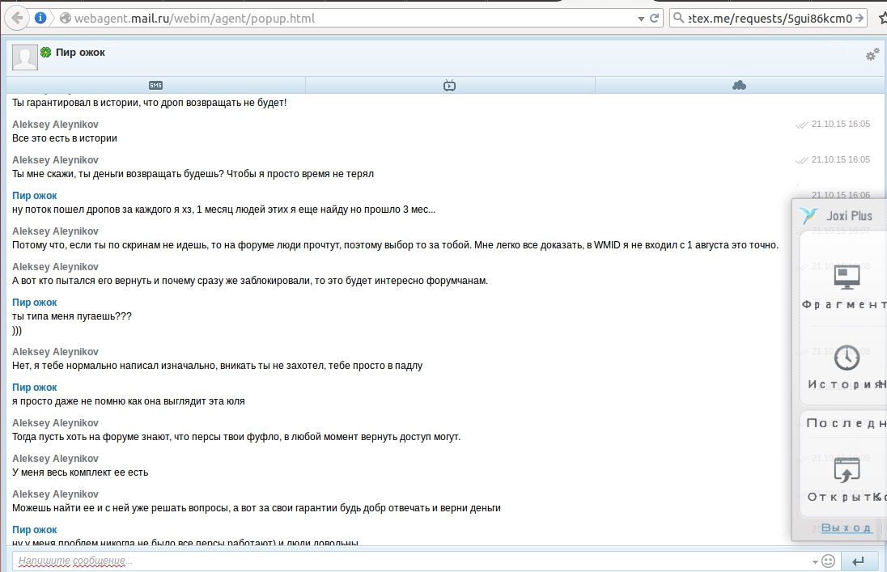887x572 pixels.
Task: Click the Joxi Последн section label
Action: (847, 423)
